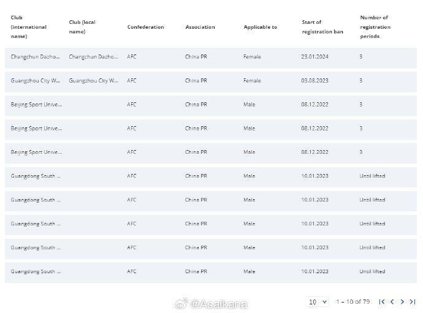Sort by Club (international name) column header

(28, 27)
